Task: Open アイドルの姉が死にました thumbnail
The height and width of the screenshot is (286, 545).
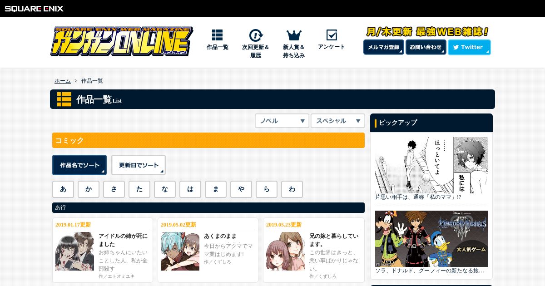Action: click(x=74, y=251)
